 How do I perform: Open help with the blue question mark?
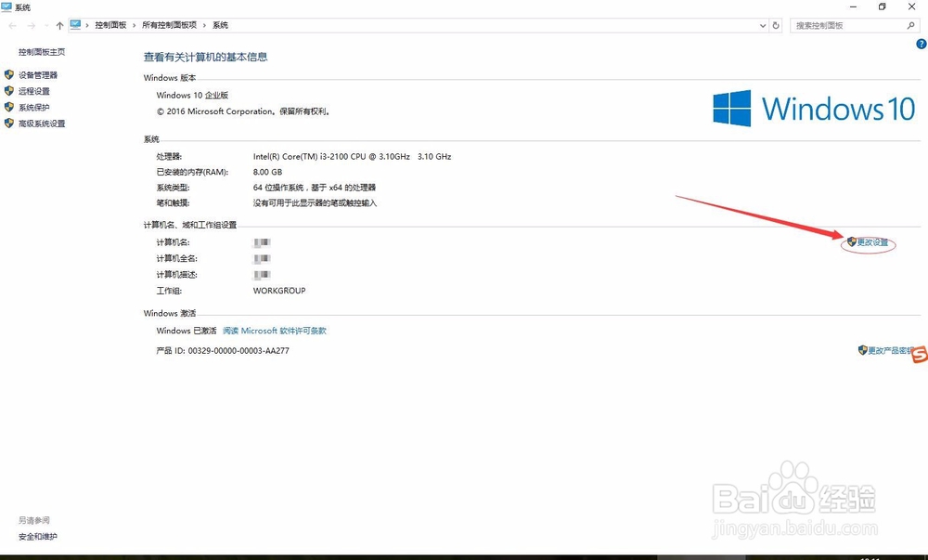click(921, 44)
